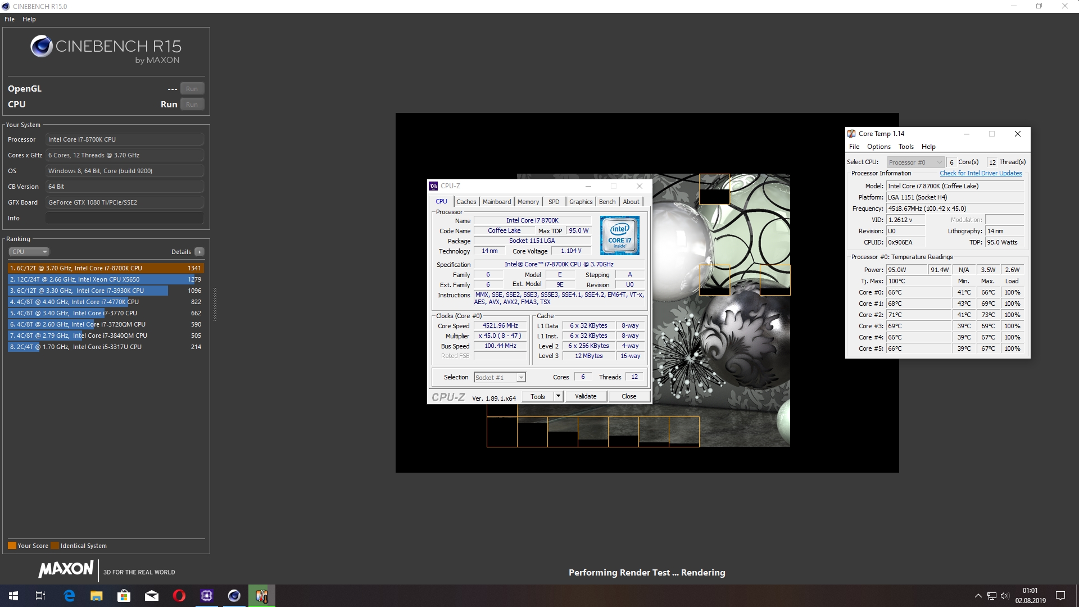Click the Tools button in CPU-Z
This screenshot has width=1079, height=607.
[x=538, y=396]
